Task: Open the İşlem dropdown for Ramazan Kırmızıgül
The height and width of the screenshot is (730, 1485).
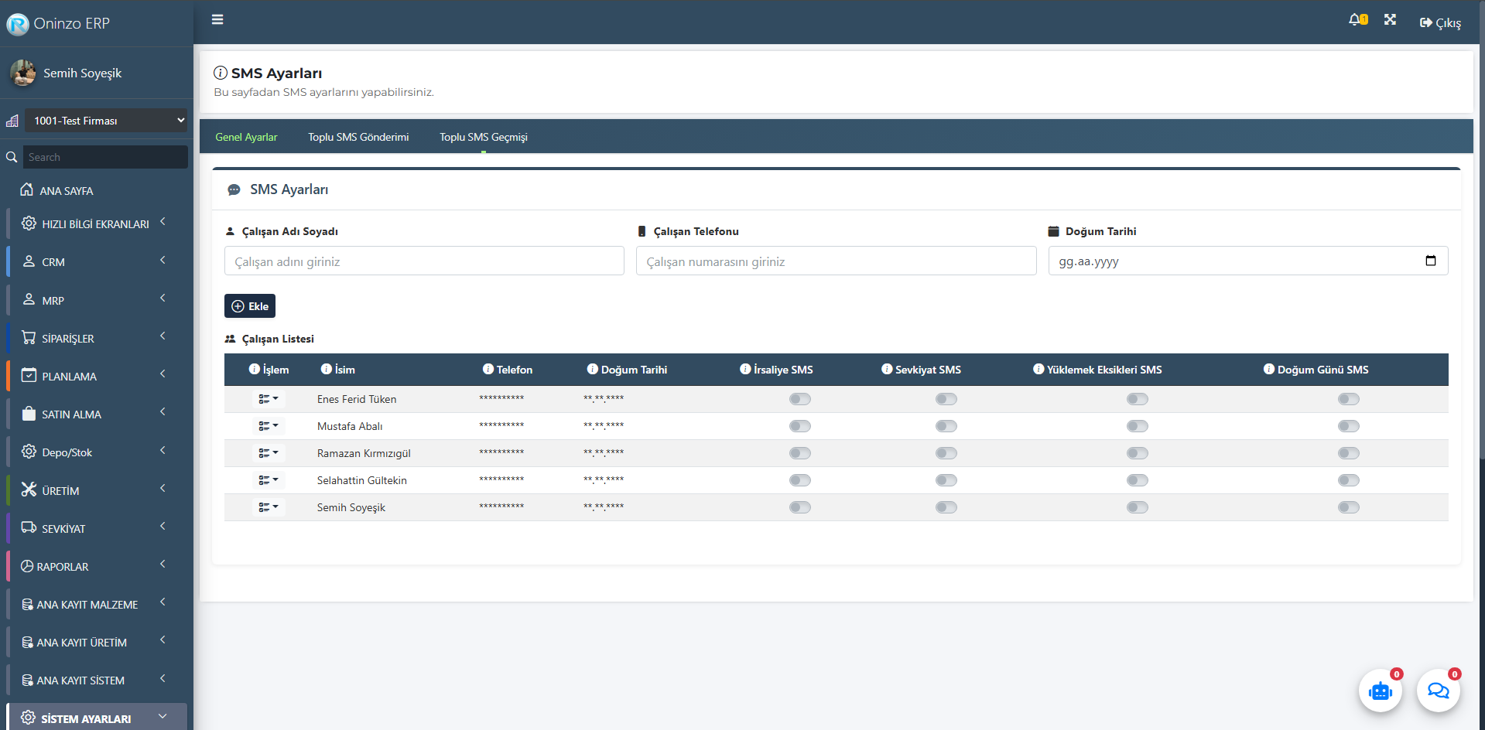Action: pos(268,453)
